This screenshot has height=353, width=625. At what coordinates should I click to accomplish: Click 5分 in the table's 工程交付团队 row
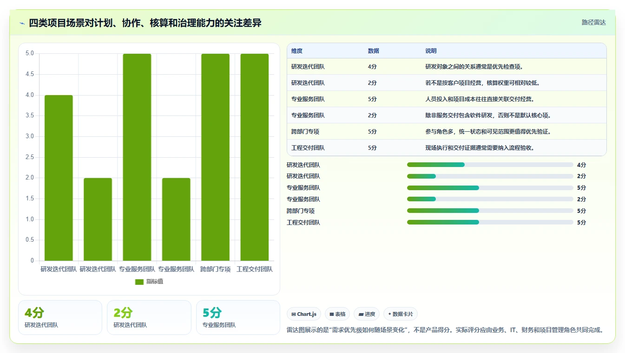coord(372,148)
